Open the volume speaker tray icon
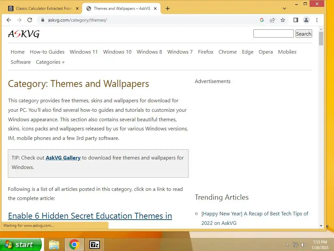The width and height of the screenshot is (334, 251). [303, 244]
